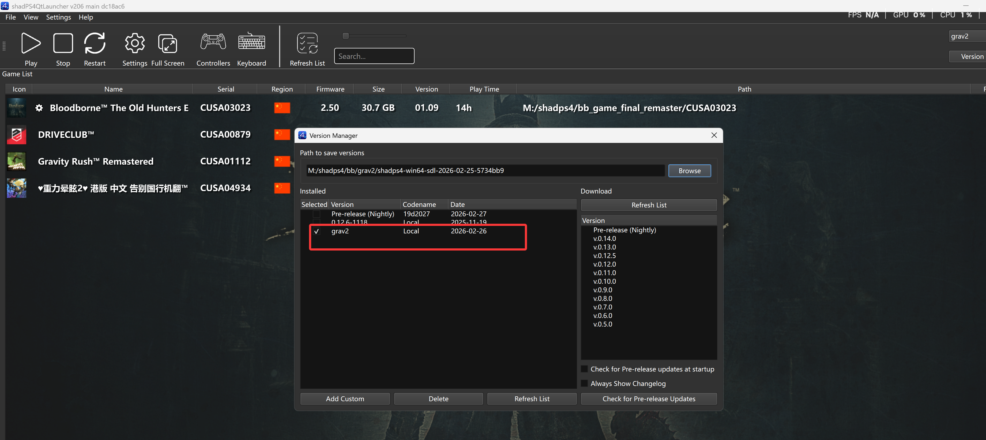Open the Settings menu in the menu bar
986x440 pixels.
(x=58, y=17)
